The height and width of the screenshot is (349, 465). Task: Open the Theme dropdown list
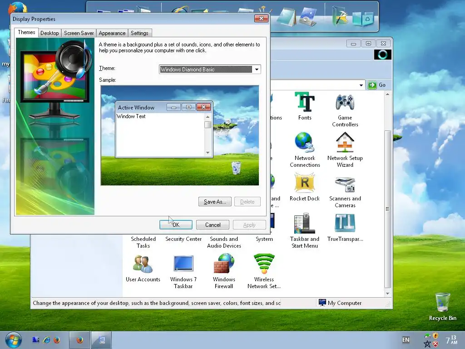pos(257,70)
